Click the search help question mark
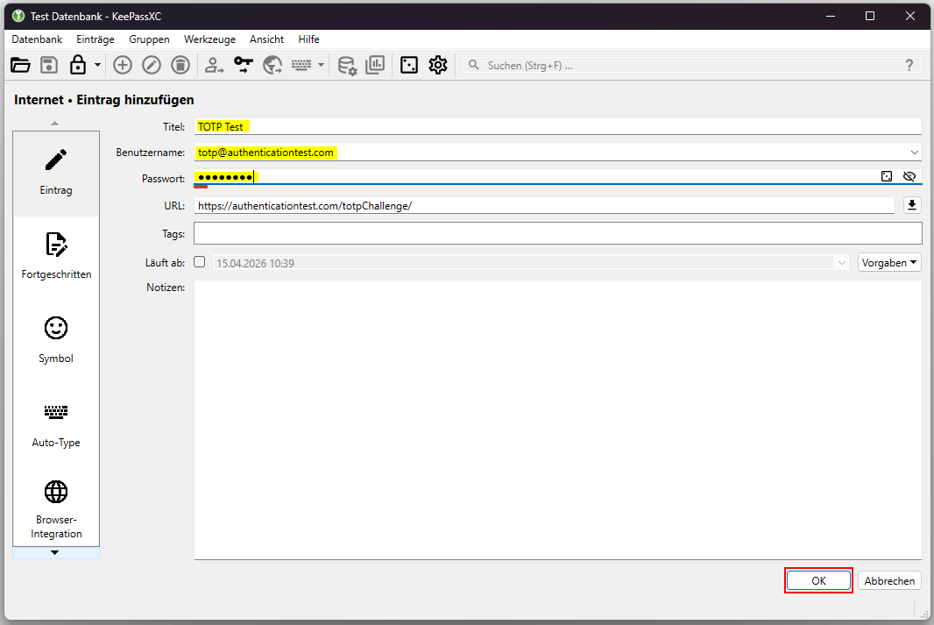934x625 pixels. (909, 65)
